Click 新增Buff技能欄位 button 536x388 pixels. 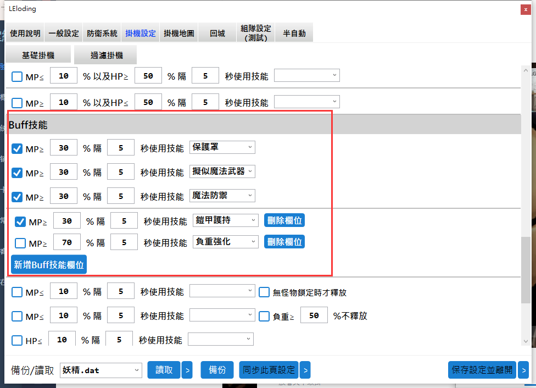[49, 264]
